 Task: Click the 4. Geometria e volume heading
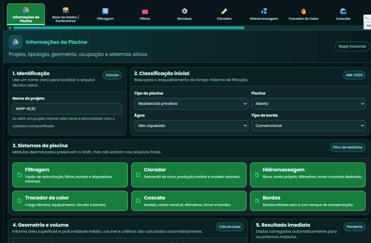coord(41,225)
